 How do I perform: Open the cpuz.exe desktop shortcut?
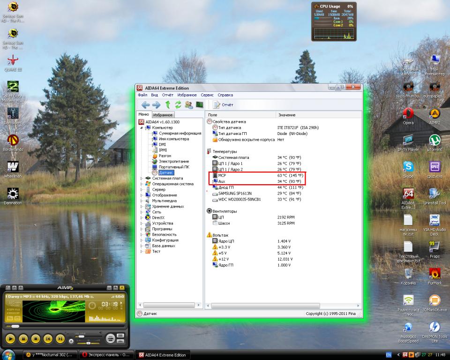tap(435, 170)
